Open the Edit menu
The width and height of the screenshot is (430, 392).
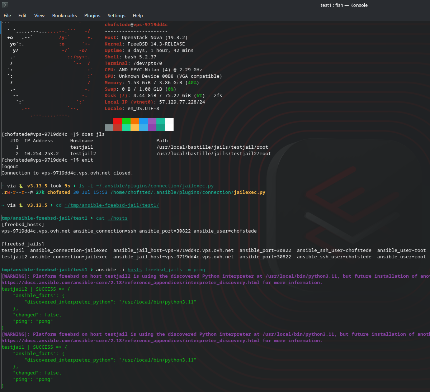point(23,15)
